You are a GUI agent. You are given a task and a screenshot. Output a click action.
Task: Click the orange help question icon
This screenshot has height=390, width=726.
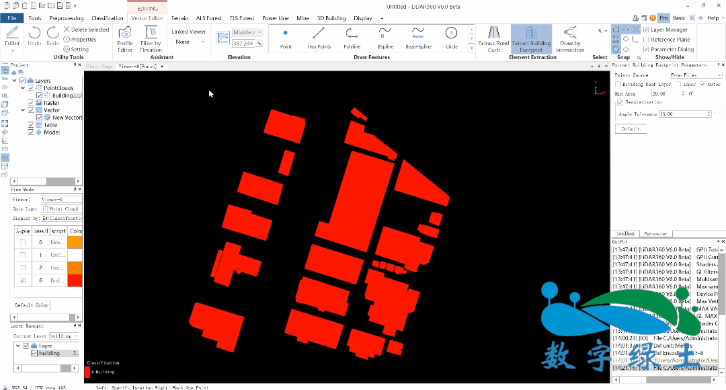(652, 18)
